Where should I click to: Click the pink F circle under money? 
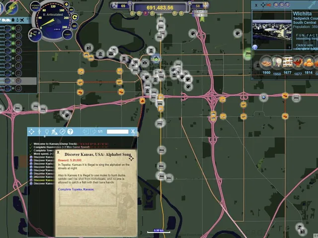146,13
